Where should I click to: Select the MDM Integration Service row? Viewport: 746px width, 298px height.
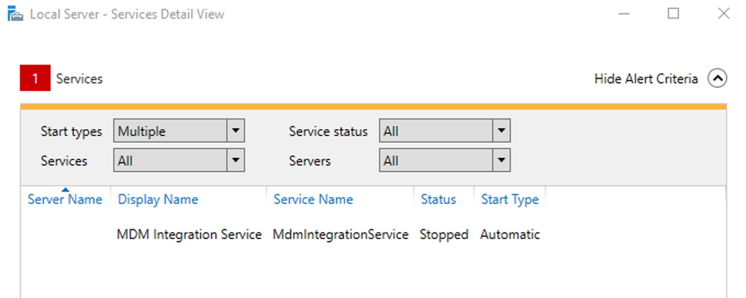189,234
